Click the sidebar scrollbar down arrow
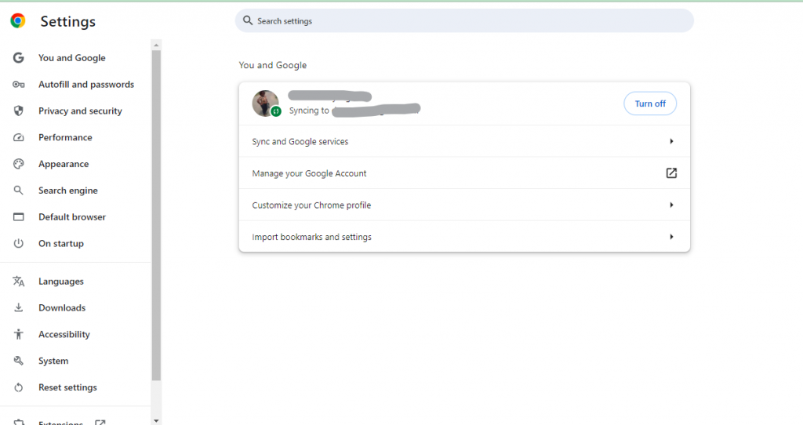Image resolution: width=803 pixels, height=425 pixels. click(156, 420)
